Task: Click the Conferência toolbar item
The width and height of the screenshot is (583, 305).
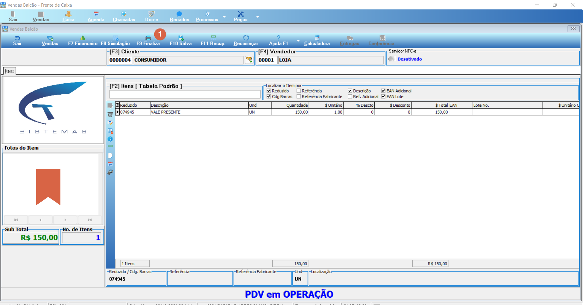Action: [381, 41]
